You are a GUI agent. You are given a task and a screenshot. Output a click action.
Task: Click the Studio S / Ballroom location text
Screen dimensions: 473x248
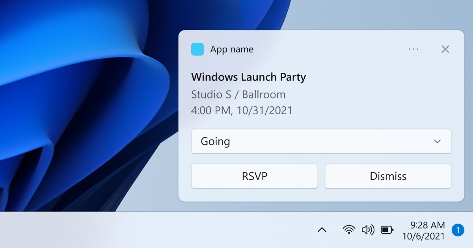(x=238, y=94)
